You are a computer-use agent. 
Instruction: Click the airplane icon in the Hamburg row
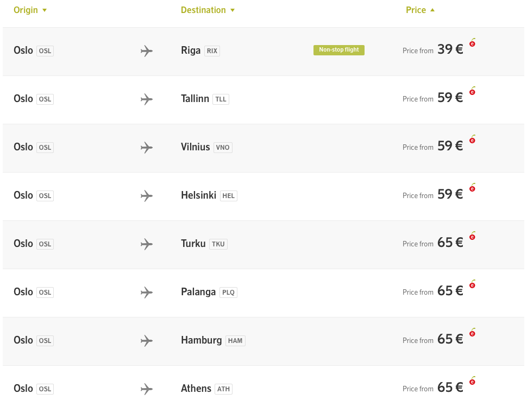pyautogui.click(x=147, y=341)
